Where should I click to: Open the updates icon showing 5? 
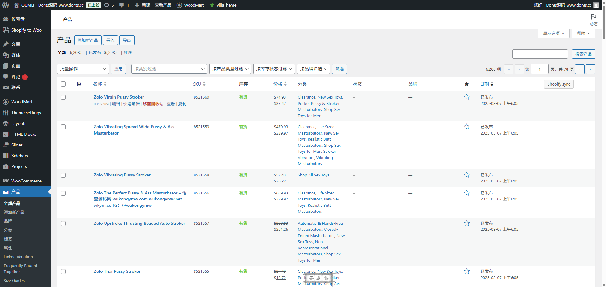[107, 5]
